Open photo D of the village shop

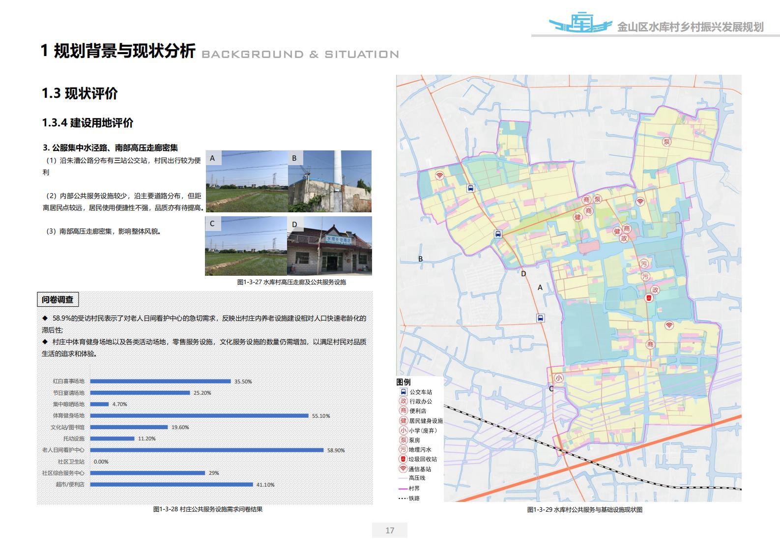[330, 246]
